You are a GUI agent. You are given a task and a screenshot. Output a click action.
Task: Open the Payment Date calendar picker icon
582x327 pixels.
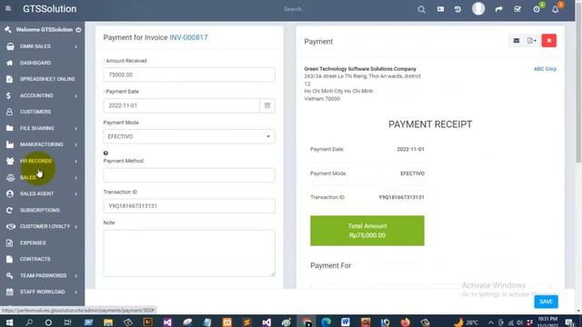(267, 105)
